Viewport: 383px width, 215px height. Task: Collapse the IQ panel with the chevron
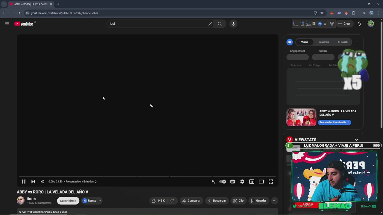[357, 42]
